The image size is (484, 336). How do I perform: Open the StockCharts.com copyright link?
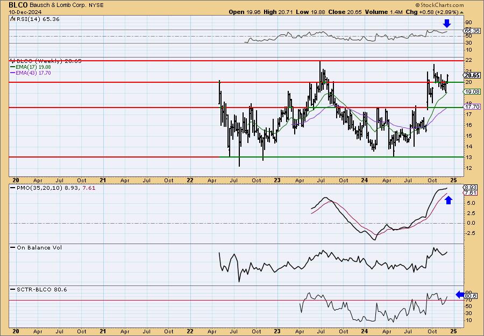(439, 5)
